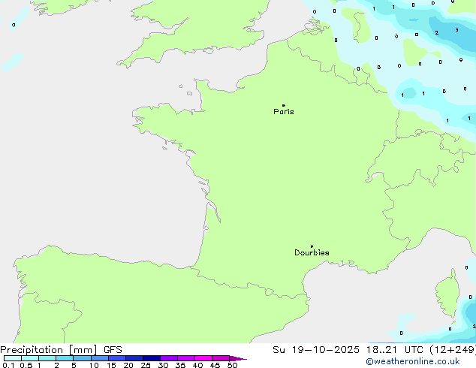The image size is (476, 368).
Task: Click the purple over-50 legend arrow tip
Action: (x=238, y=358)
